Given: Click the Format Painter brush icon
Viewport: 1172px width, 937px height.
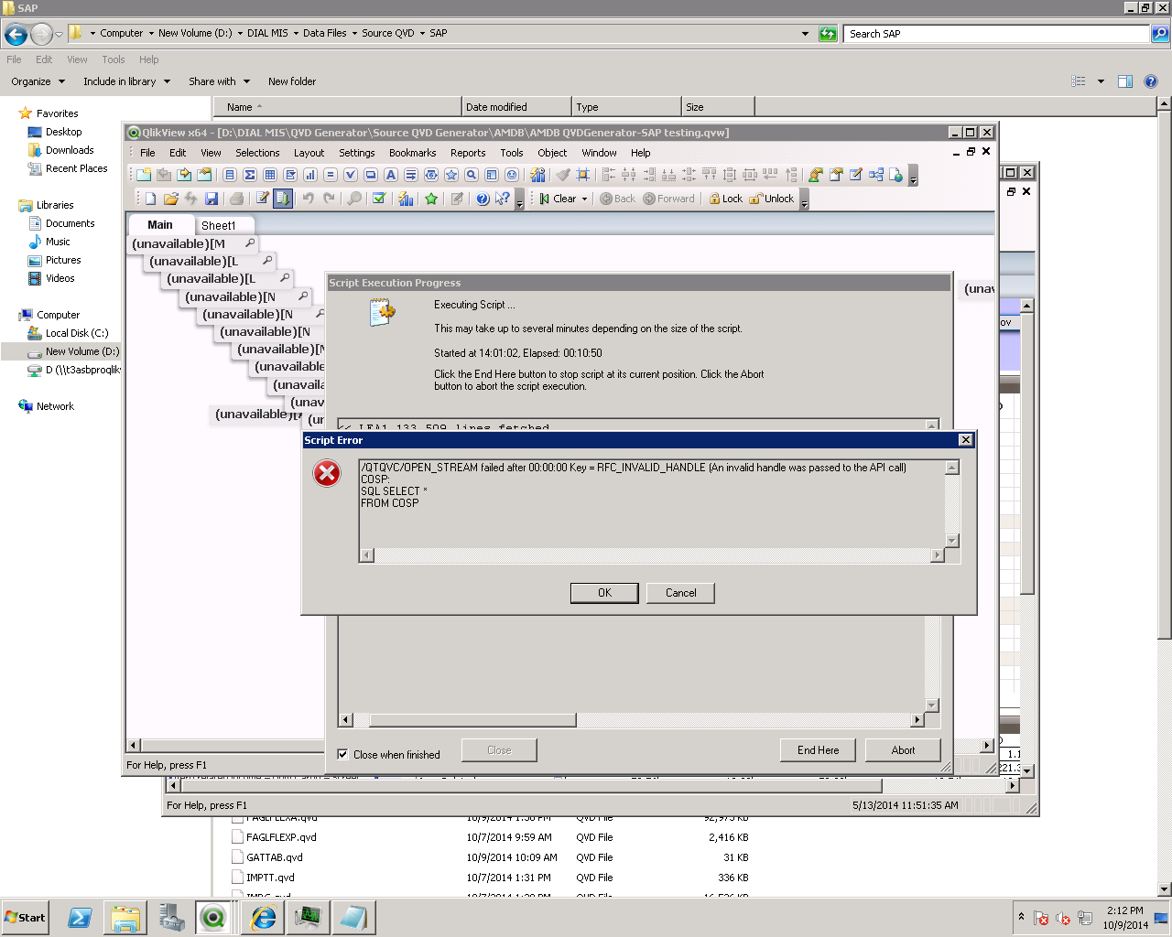Looking at the screenshot, I should coord(563,175).
